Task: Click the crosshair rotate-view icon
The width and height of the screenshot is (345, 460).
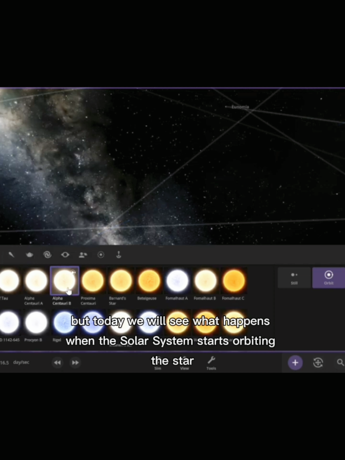Action: coord(318,362)
